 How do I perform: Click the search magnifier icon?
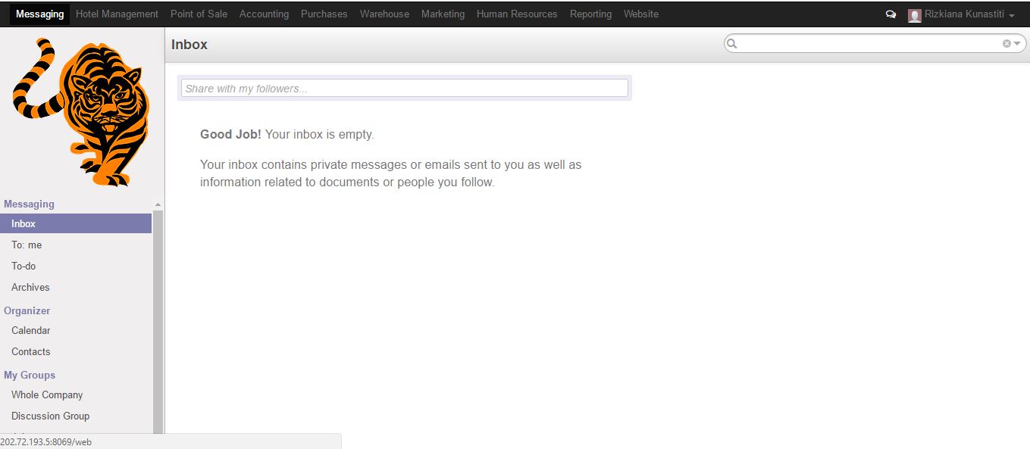[732, 44]
